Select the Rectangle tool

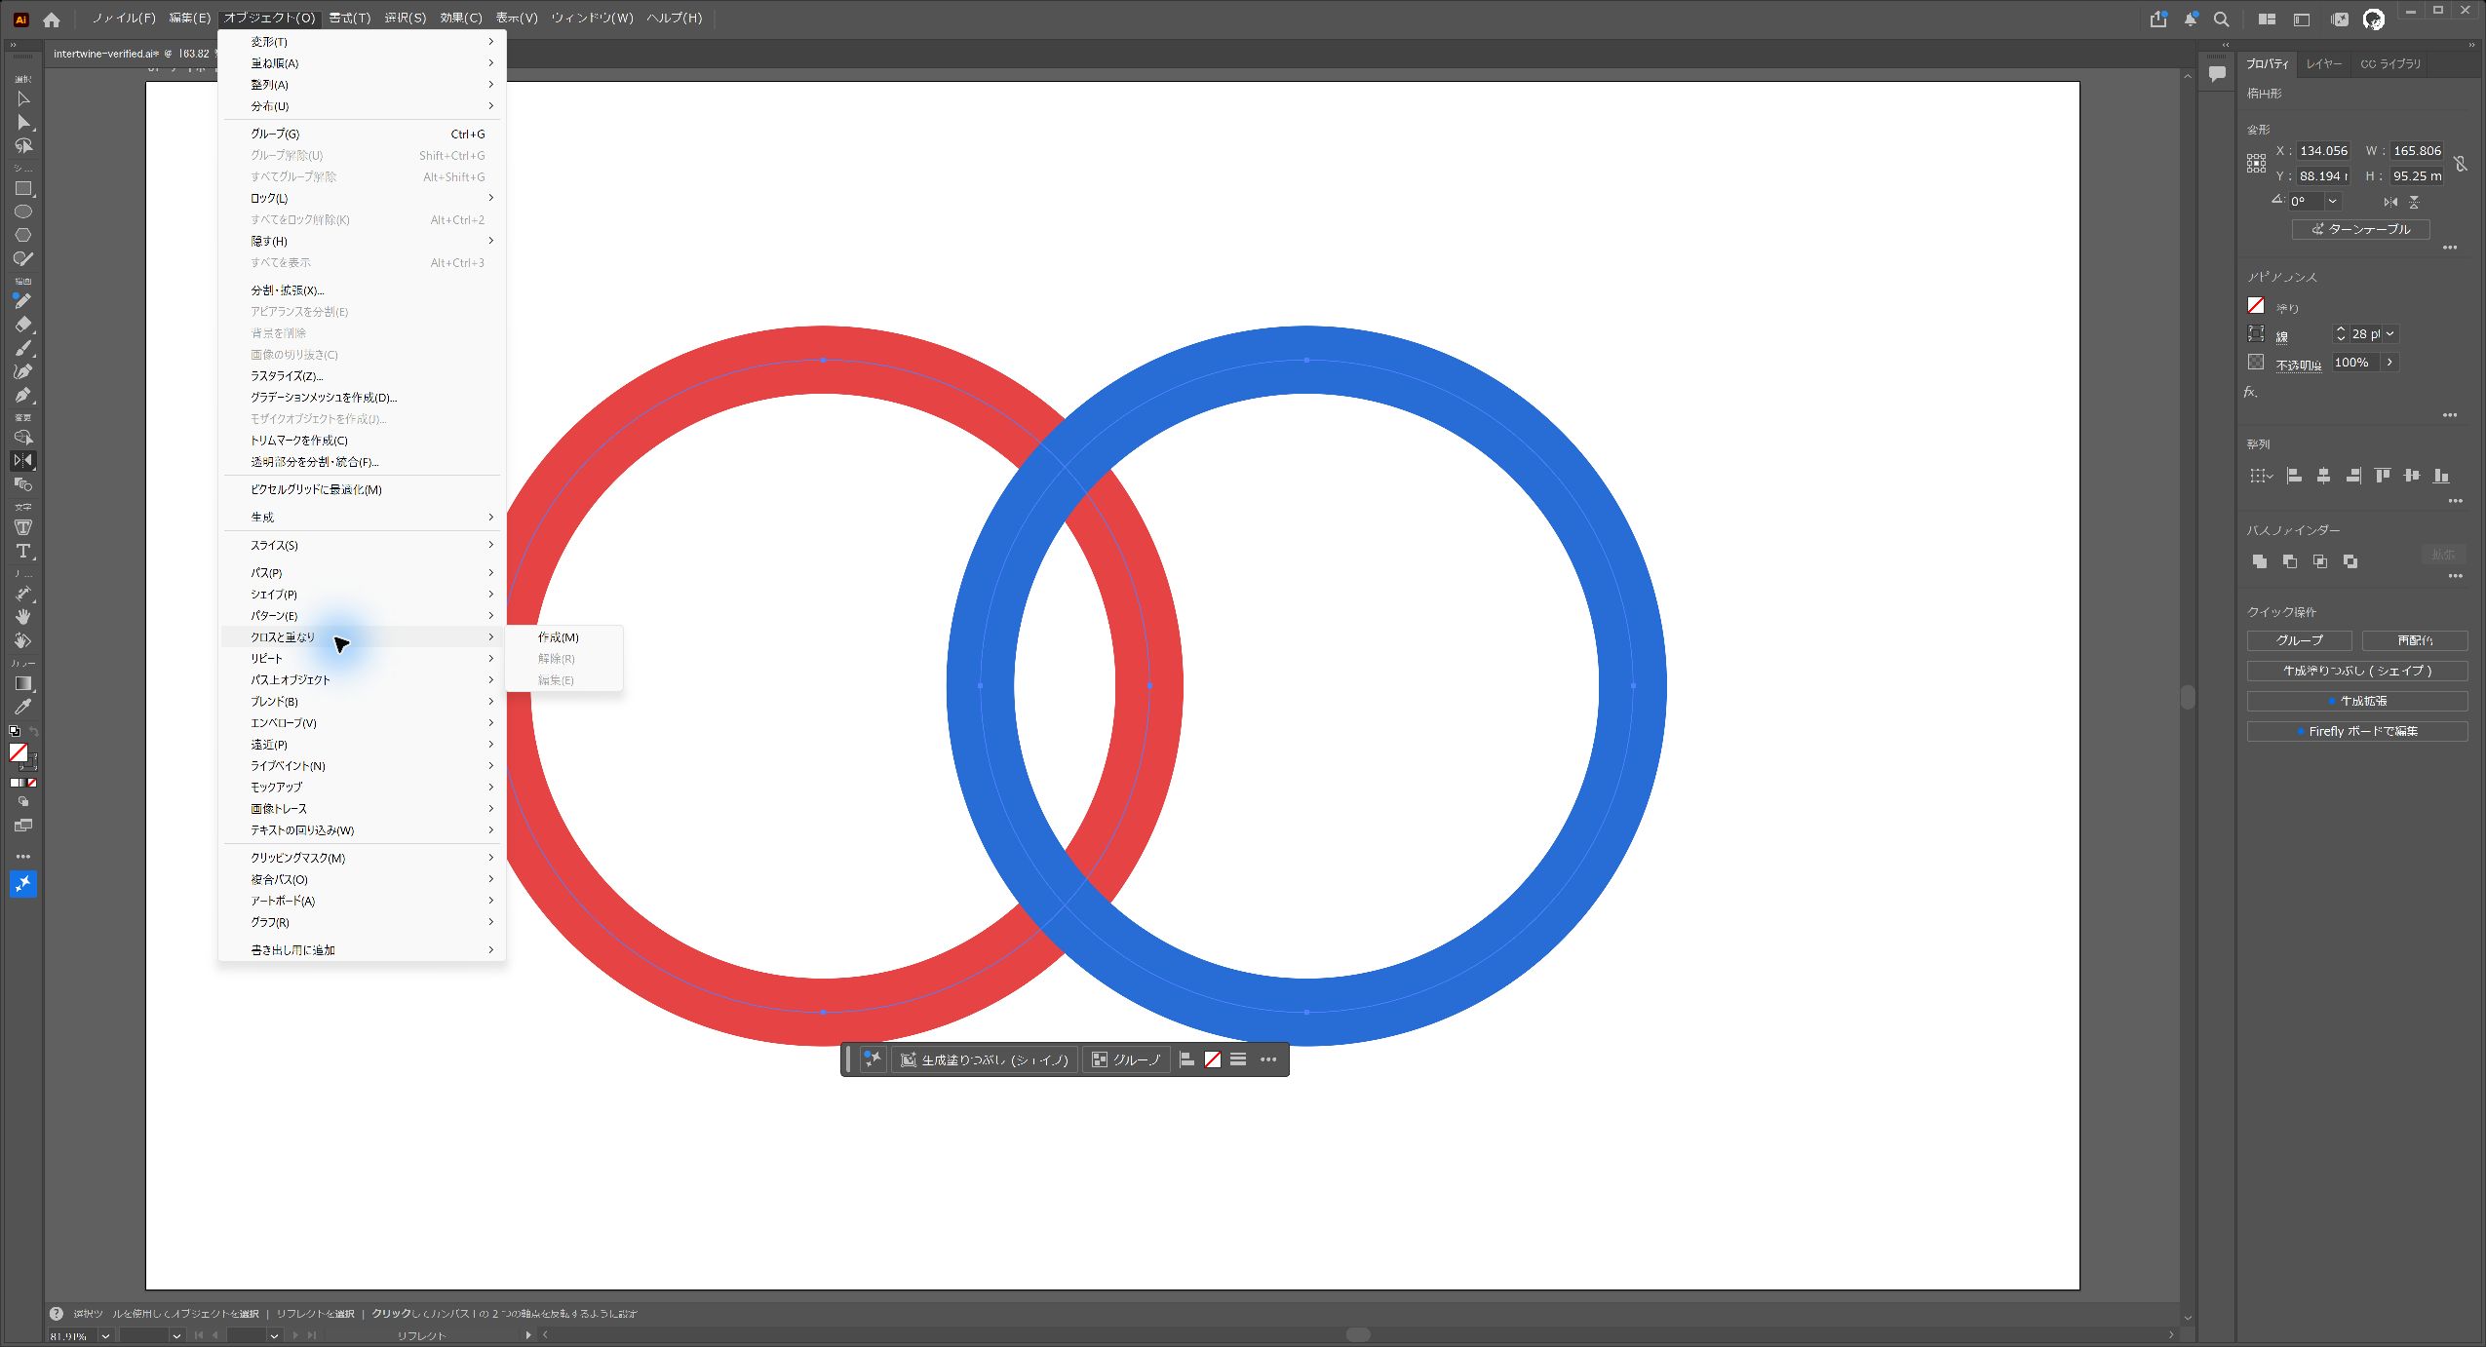[23, 188]
